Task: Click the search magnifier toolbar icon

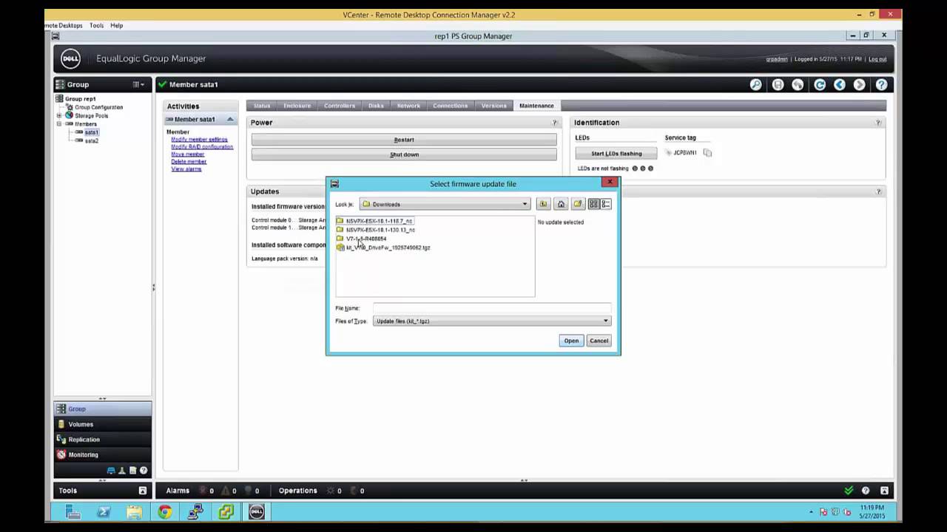Action: (x=755, y=85)
